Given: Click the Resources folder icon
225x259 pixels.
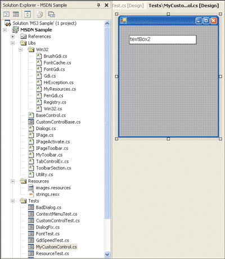Looking at the screenshot, I should (23, 181).
